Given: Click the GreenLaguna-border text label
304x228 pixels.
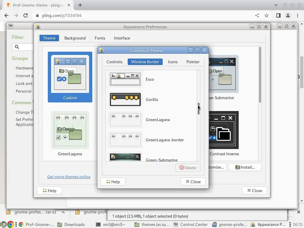Looking at the screenshot, I should pos(164,140).
